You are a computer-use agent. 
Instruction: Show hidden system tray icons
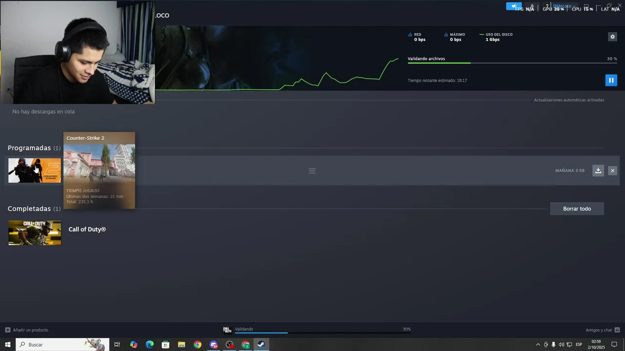(538, 345)
